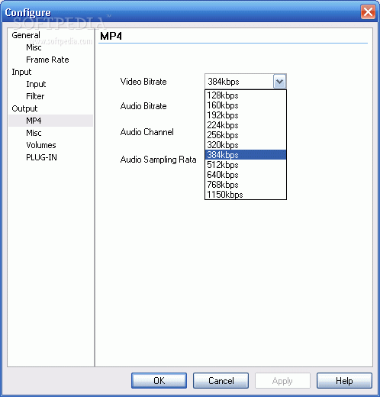This screenshot has width=380, height=397.
Task: Choose 224kbps video bitrate
Action: pyautogui.click(x=246, y=125)
